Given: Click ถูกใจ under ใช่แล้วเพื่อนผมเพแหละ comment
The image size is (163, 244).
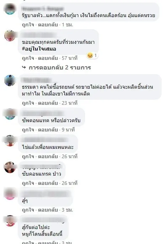Looking at the screenshot, I should pyautogui.click(x=28, y=156).
